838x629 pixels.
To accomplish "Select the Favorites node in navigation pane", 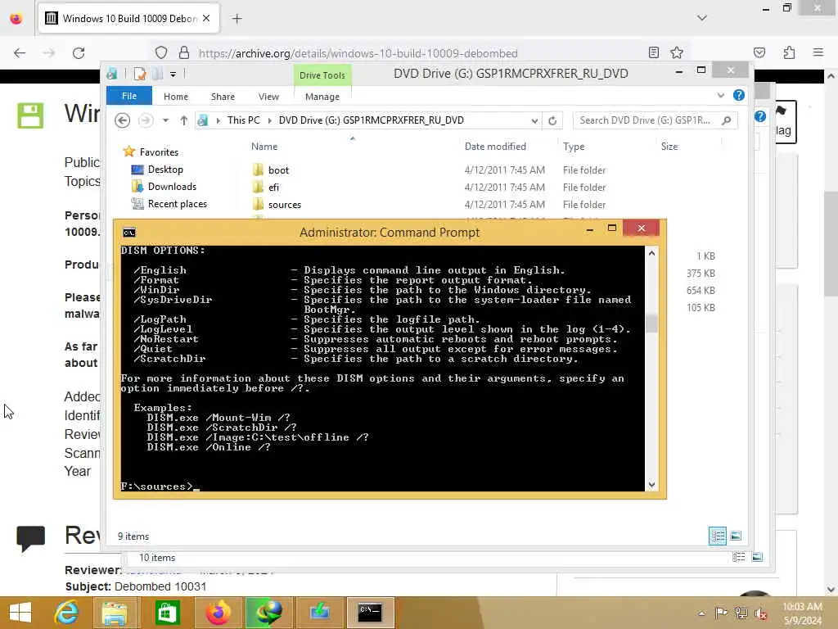I will coord(159,152).
